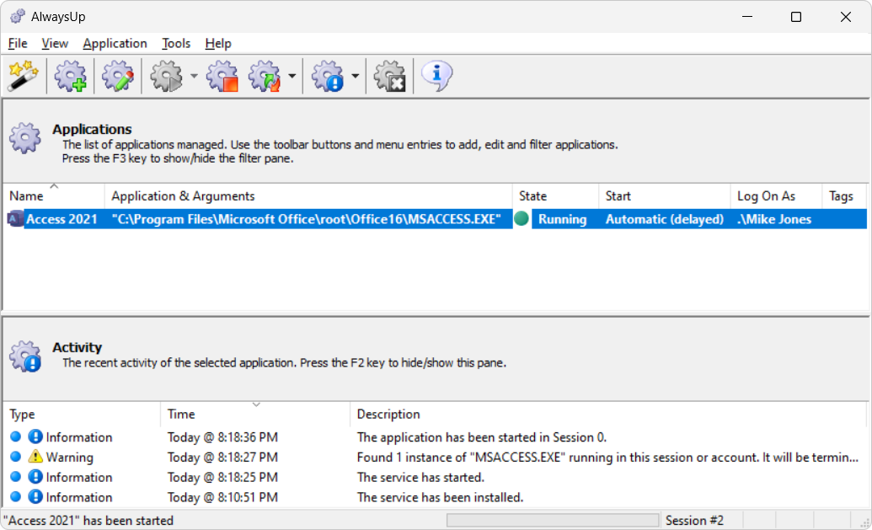The width and height of the screenshot is (872, 530).
Task: Click the Information icon for 8:18:36 PM entry
Action: pos(35,436)
